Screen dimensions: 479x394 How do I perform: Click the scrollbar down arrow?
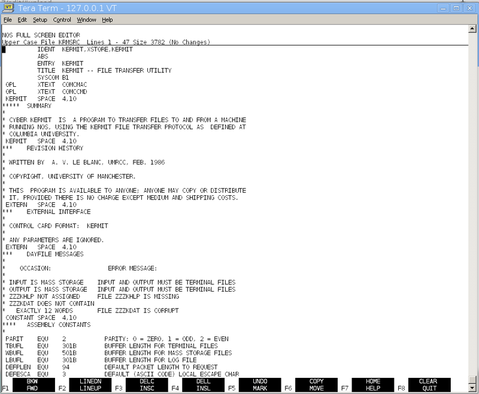pos(472,388)
